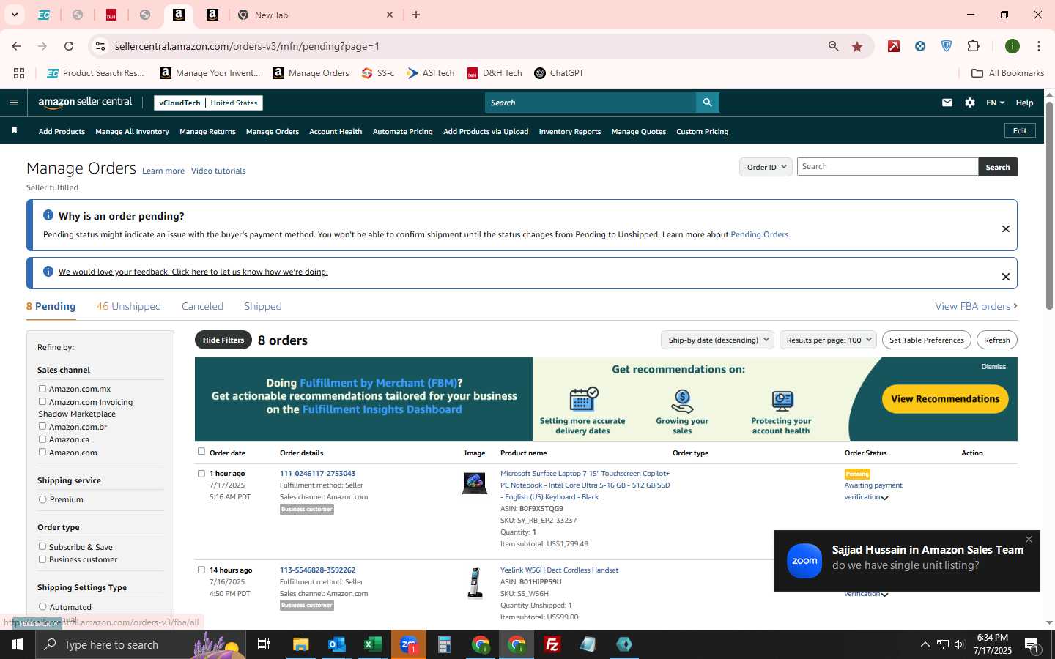Screen dimensions: 1055x659
Task: Select the Premium shipping service radio
Action: point(42,499)
